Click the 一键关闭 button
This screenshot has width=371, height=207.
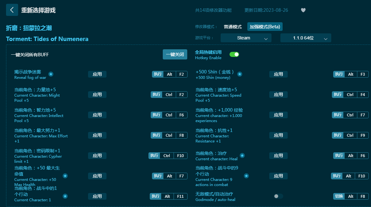(x=175, y=54)
